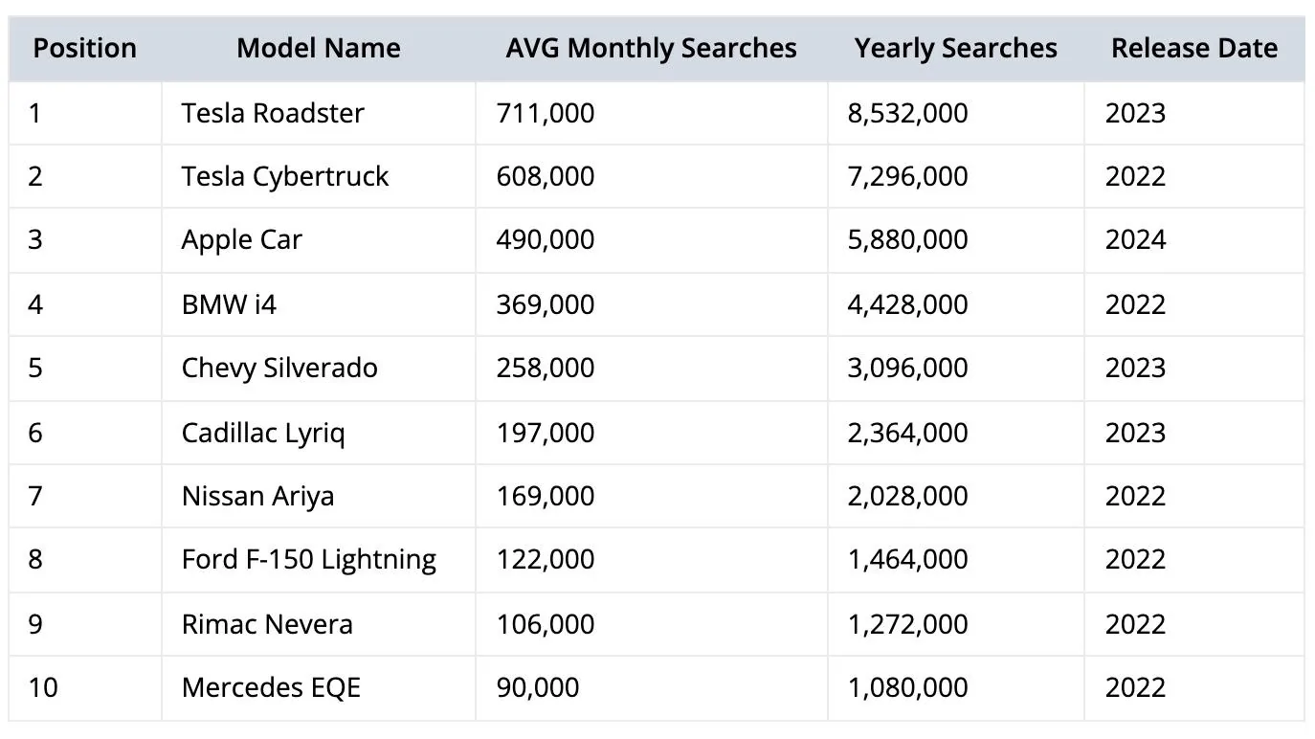Click the Cadillac Lyriq model name
The image size is (1315, 739).
coord(263,433)
